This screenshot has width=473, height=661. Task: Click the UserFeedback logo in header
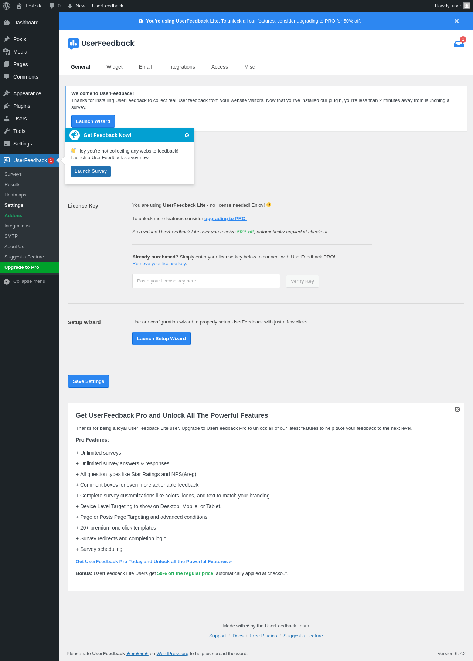(101, 44)
